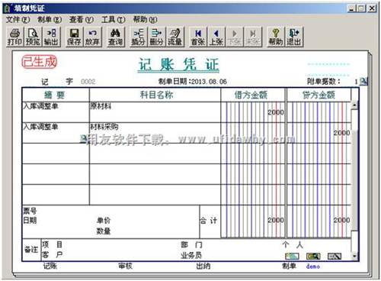Click 删分 delete entry icon

click(156, 37)
